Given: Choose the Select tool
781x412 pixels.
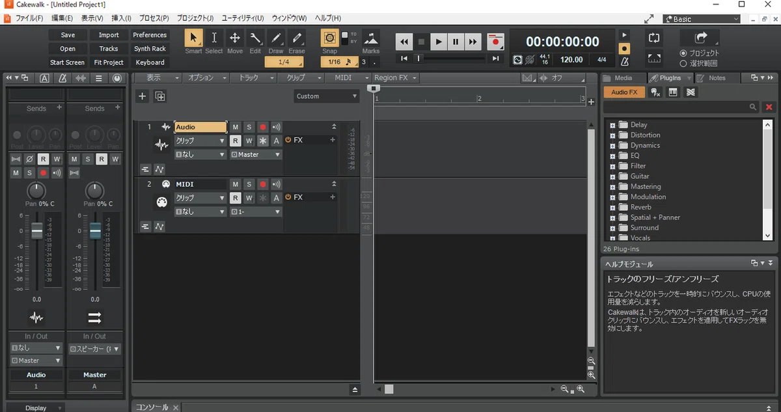Looking at the screenshot, I should point(214,38).
